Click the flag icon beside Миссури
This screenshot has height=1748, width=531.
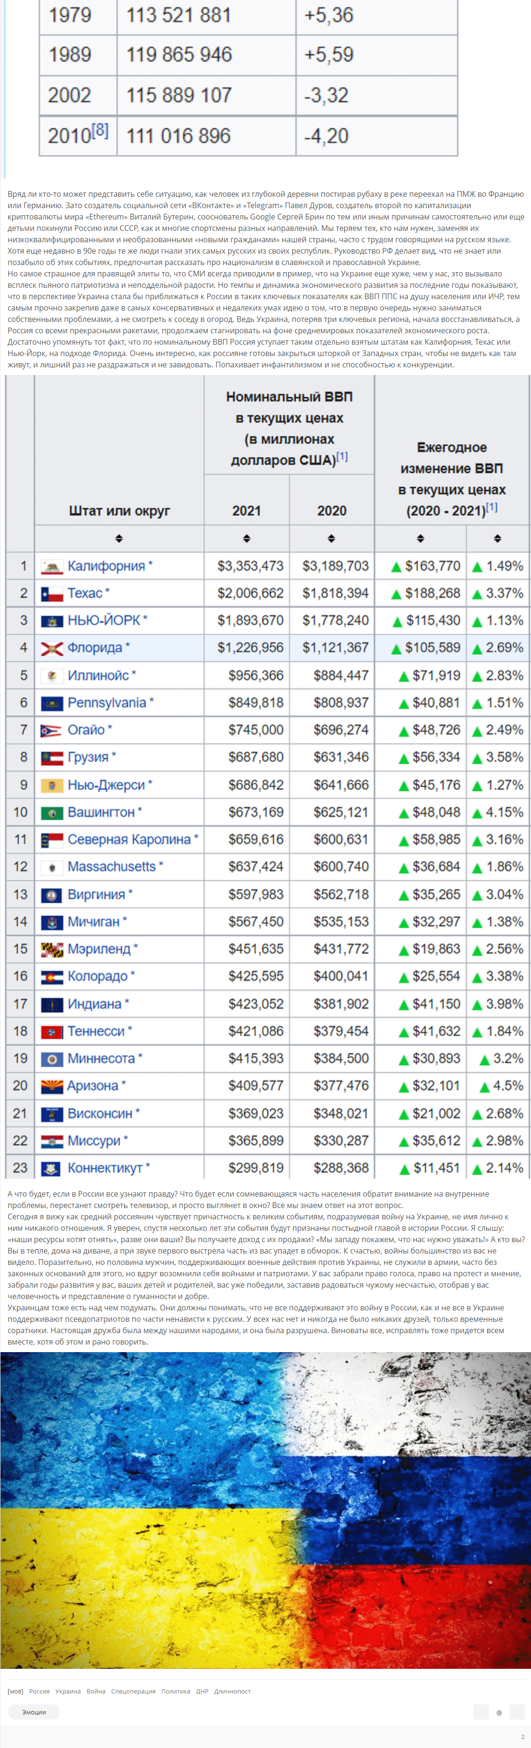click(52, 1141)
